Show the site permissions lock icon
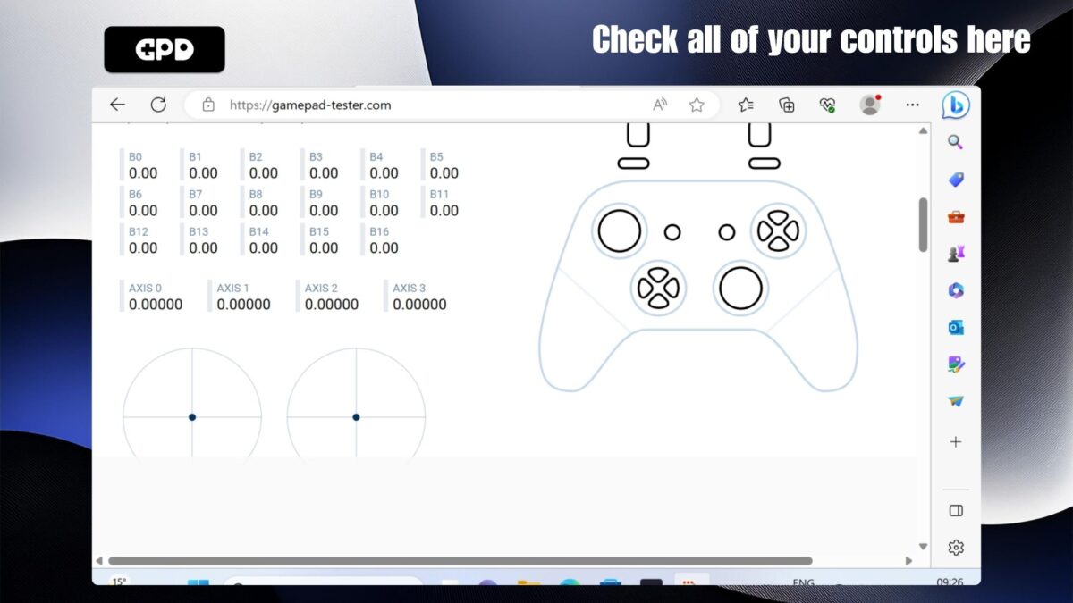 pos(209,105)
